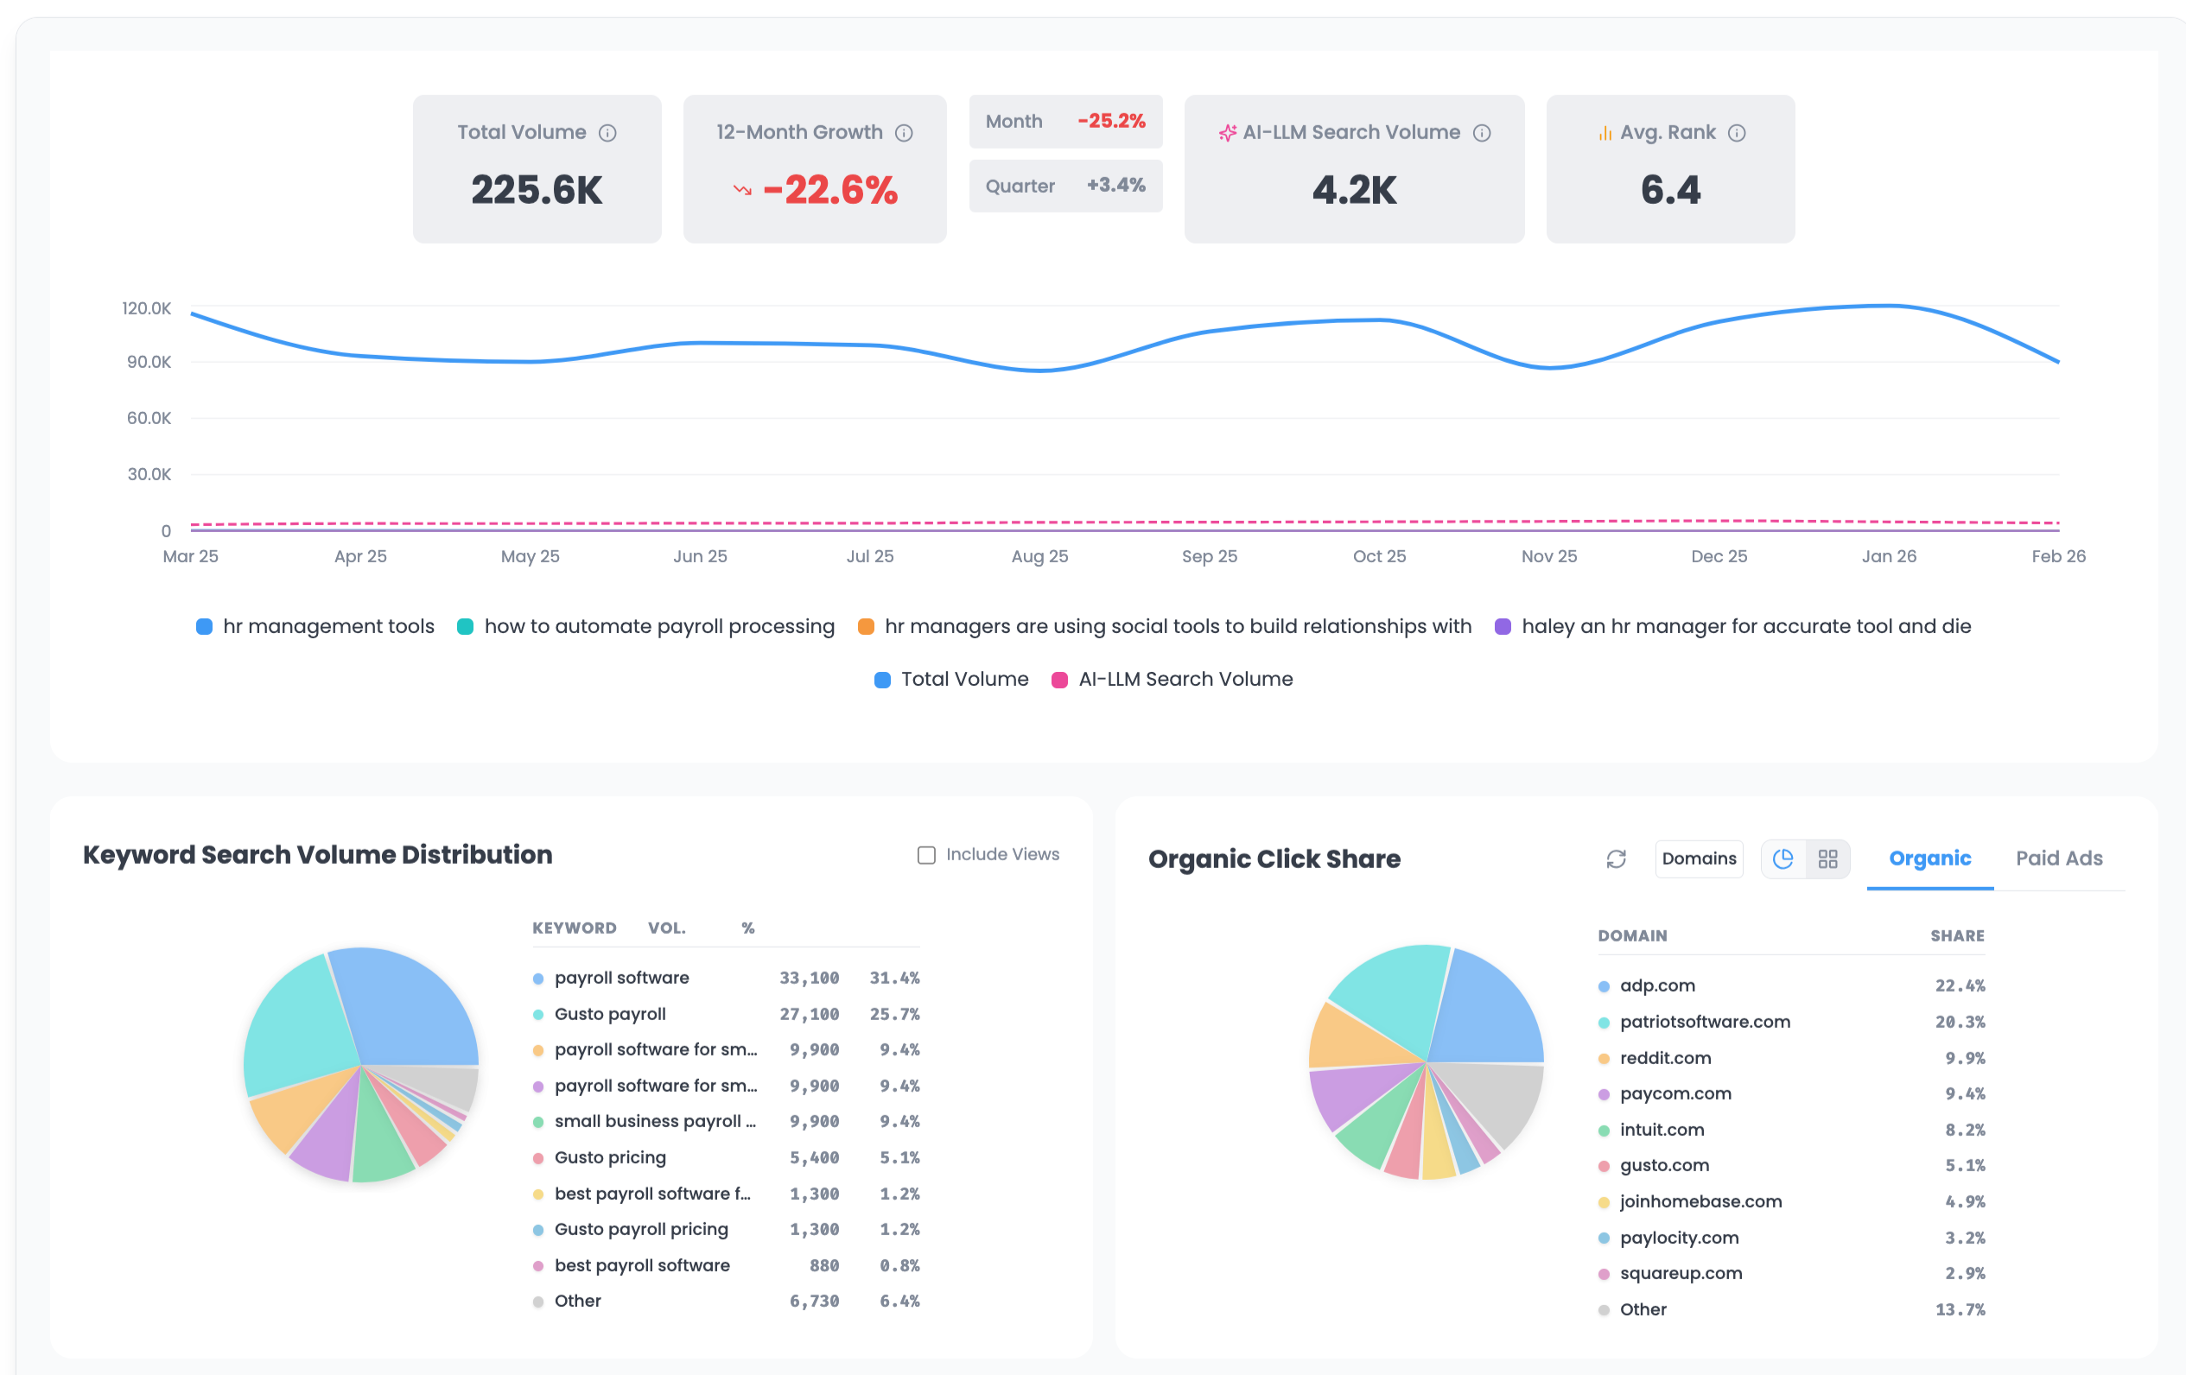
Task: Switch to grid view icon
Action: (x=1827, y=859)
